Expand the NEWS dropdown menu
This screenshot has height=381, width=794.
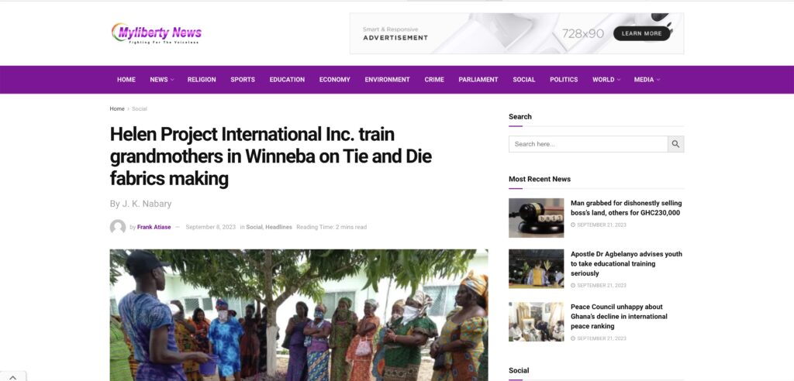pyautogui.click(x=161, y=80)
